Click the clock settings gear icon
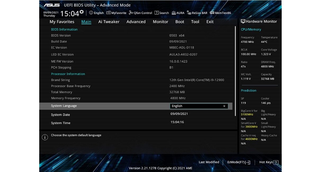The height and width of the screenshot is (172, 318). (81, 11)
